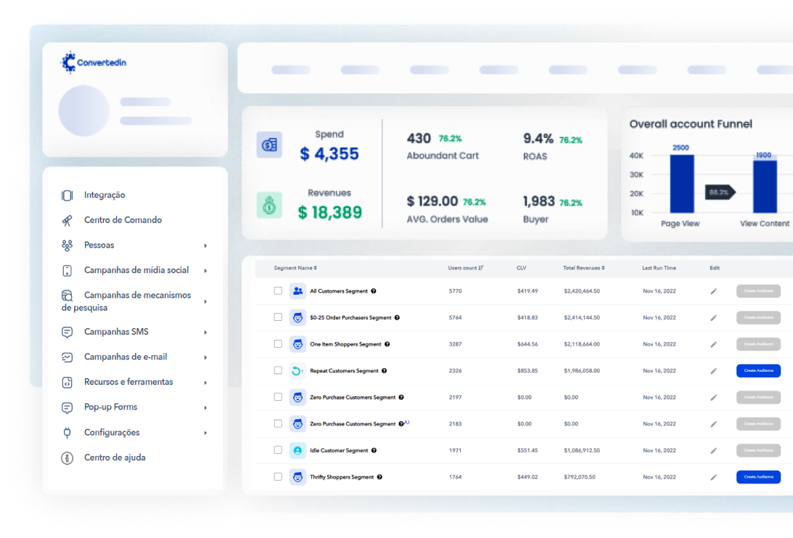Click the Revenues dollar icon

268,204
